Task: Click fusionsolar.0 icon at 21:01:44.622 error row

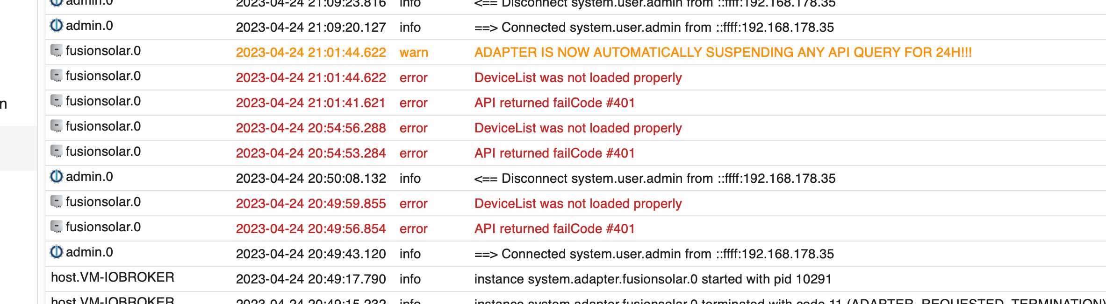Action: (x=57, y=76)
